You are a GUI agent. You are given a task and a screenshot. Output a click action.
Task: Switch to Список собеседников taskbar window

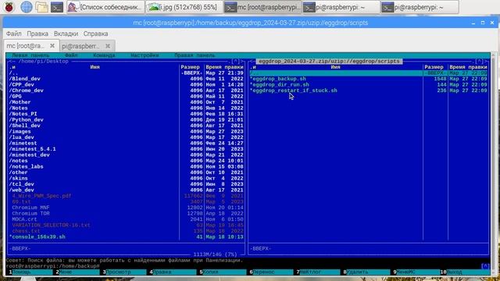(105, 7)
